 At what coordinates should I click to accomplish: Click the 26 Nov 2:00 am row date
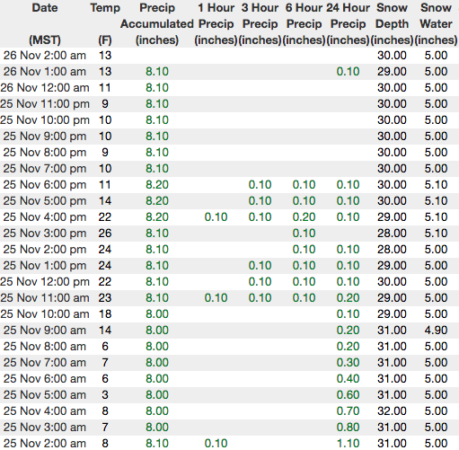coord(45,56)
